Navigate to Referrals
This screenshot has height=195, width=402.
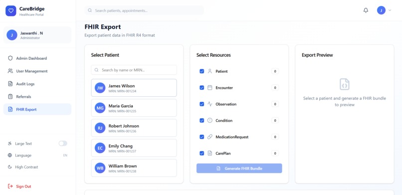click(x=37, y=97)
